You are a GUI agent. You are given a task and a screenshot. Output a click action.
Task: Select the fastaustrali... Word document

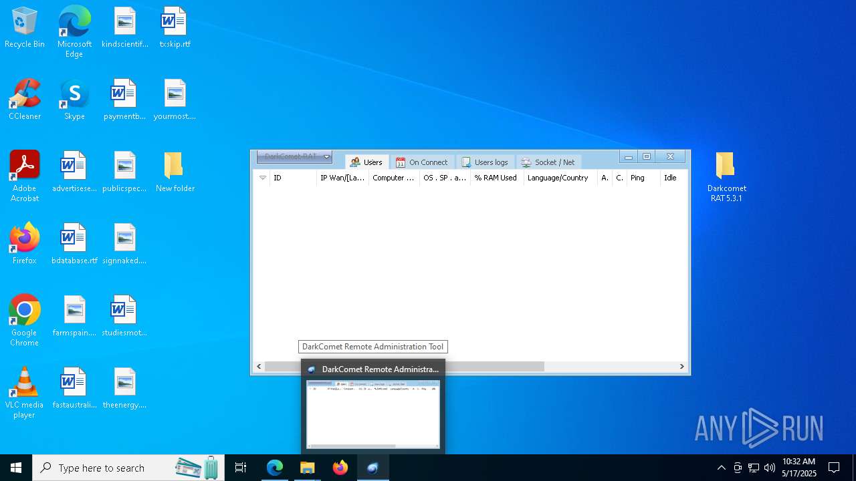(x=74, y=389)
